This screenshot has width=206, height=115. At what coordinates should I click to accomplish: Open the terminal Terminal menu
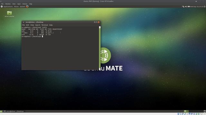45,25
